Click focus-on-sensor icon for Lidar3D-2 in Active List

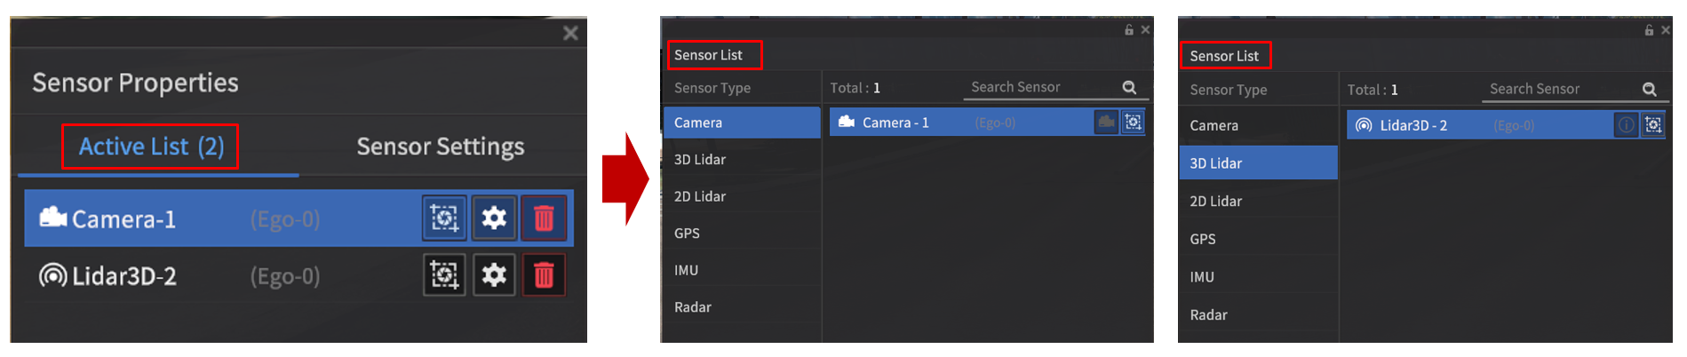click(443, 275)
